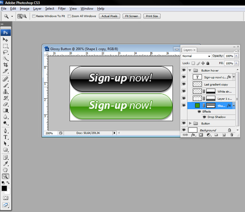Choose Zoom Out mode in options bar
This screenshot has width=245, height=212.
24,16
